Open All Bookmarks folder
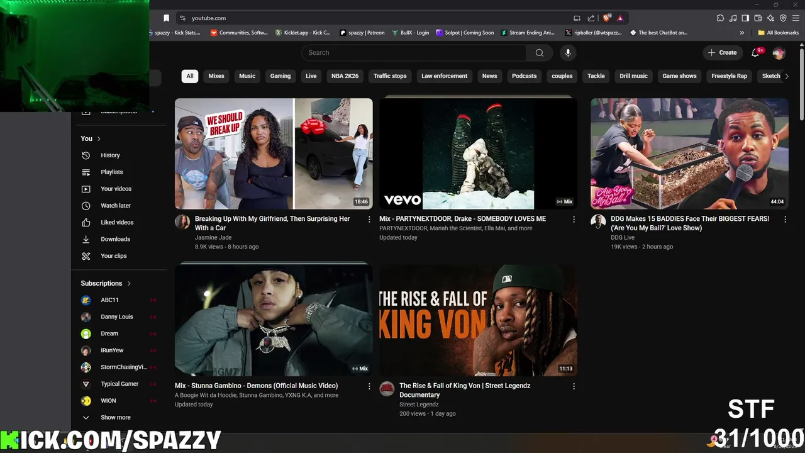The height and width of the screenshot is (453, 805). (778, 33)
